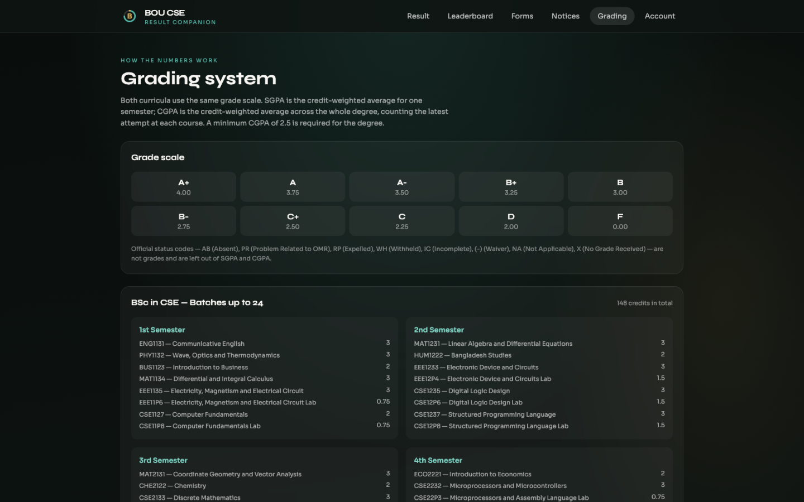Click the 'BSc in CSE — Batches up to 24' heading
Screen dimensions: 804x502
(197, 302)
